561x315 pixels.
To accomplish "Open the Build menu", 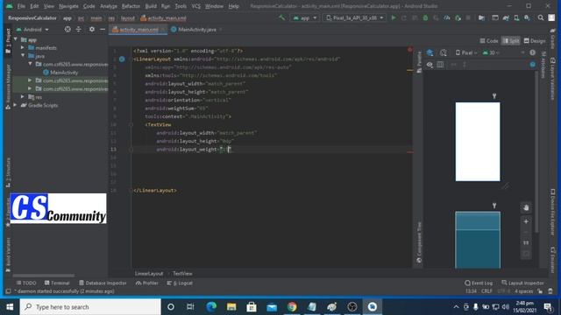I will [x=151, y=6].
